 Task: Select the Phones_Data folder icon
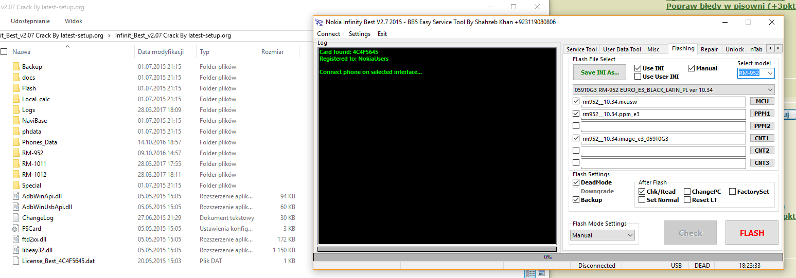pos(16,142)
